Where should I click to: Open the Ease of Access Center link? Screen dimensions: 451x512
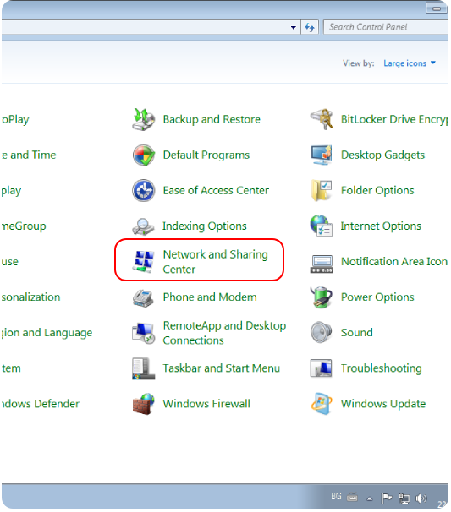(x=216, y=190)
